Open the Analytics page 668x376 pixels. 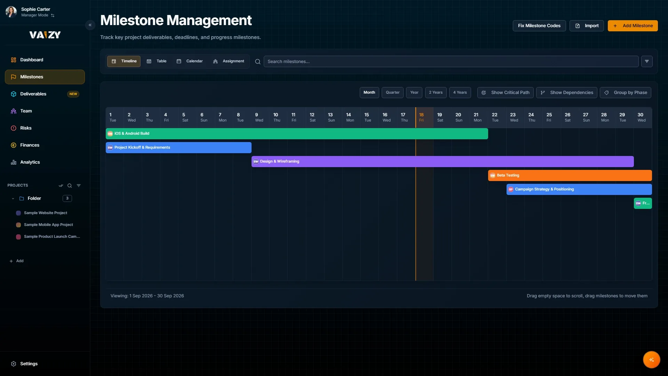[45, 162]
